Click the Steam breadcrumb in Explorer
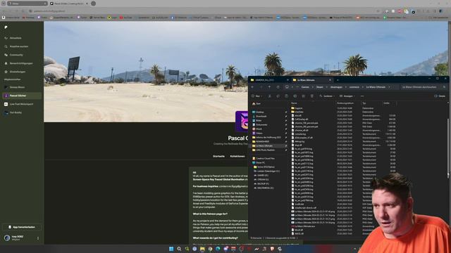This screenshot has height=253, width=451. 319,87
